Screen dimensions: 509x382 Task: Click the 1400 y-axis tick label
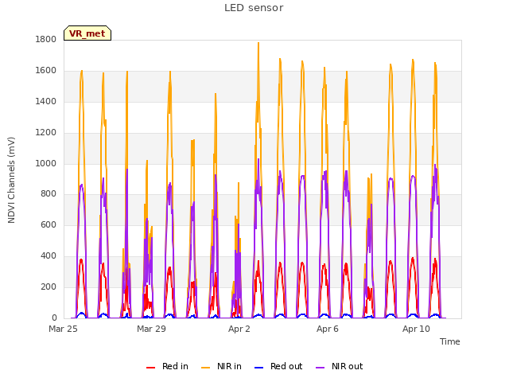[46, 101]
